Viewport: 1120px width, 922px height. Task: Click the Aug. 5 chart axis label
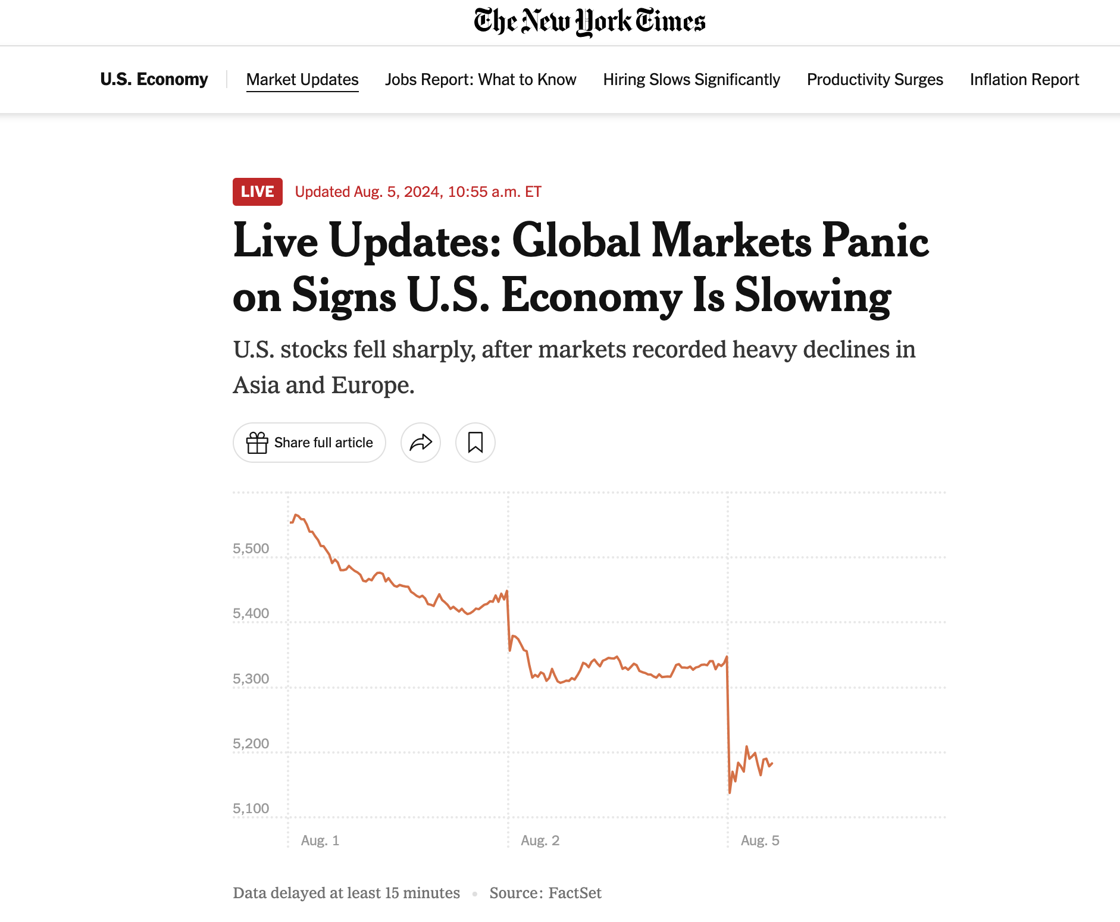point(760,841)
